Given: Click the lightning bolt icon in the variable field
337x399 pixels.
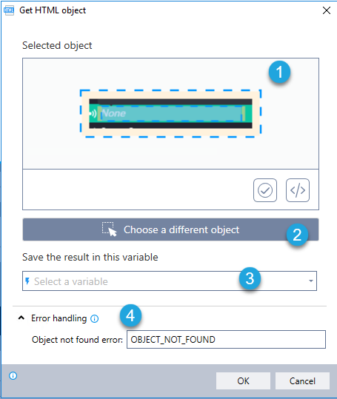Looking at the screenshot, I should click(27, 281).
